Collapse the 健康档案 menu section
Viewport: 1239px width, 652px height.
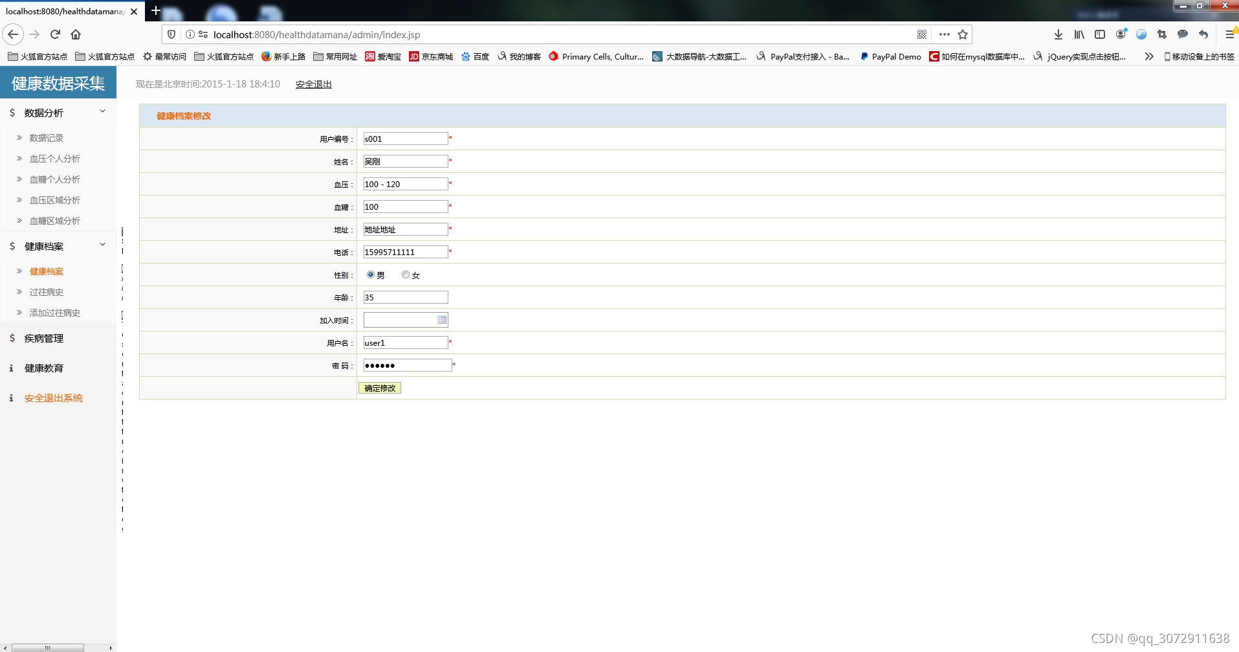58,246
